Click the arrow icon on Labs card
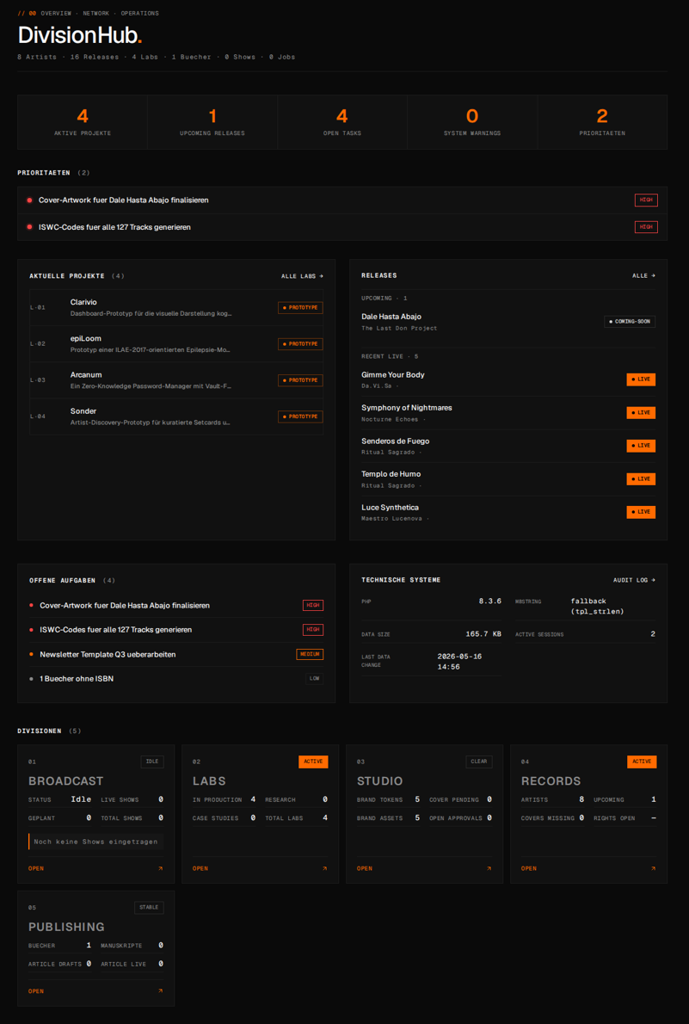 click(x=324, y=868)
